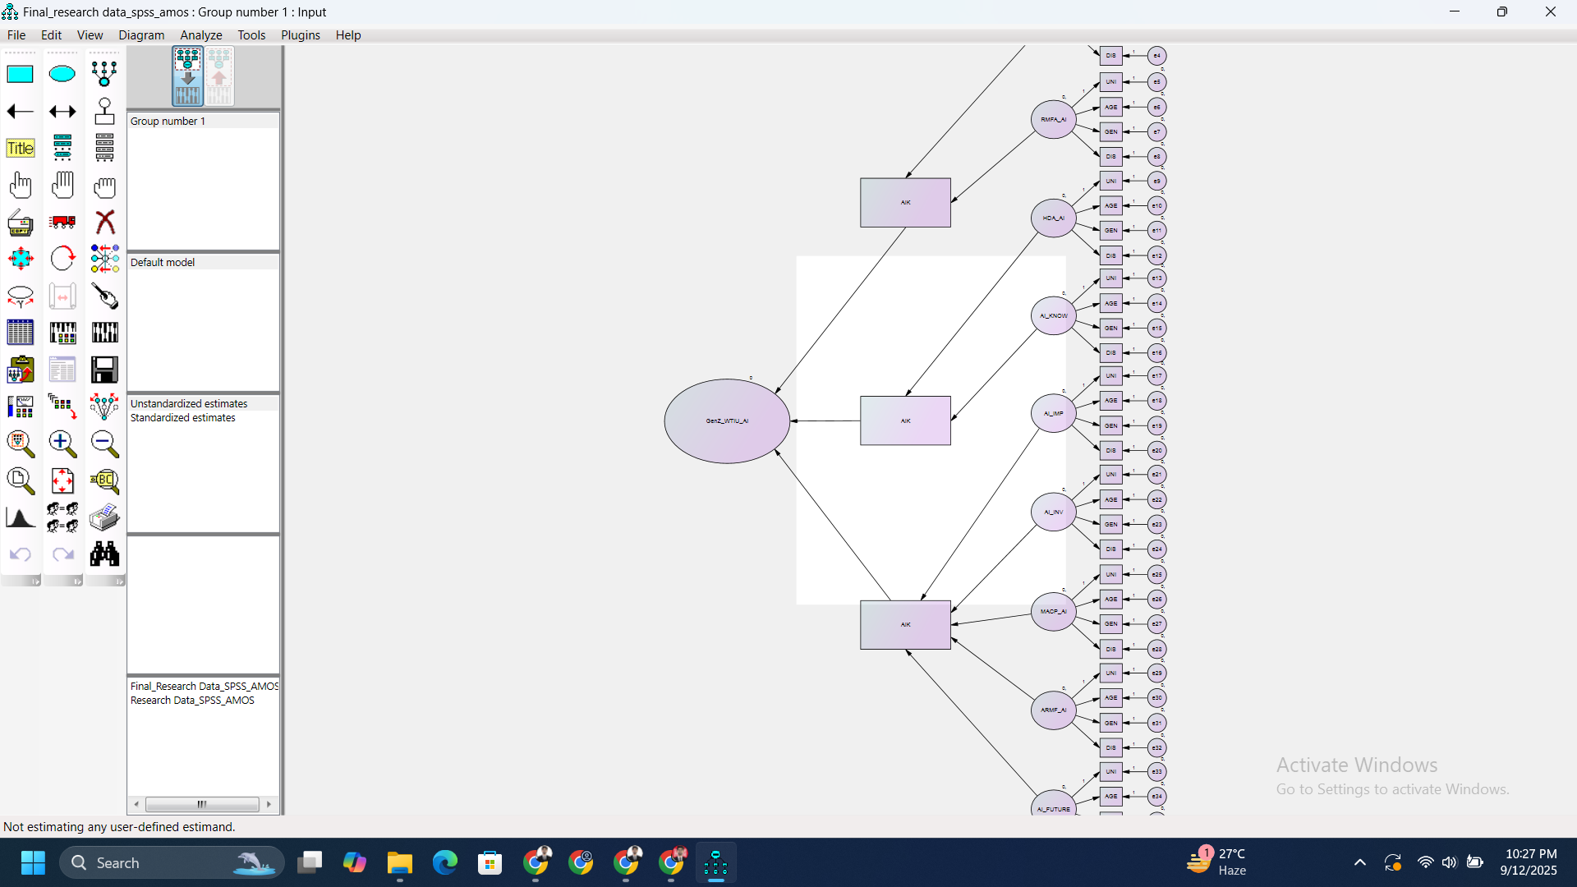Click the file list horizontal scrollbar
Screen dimensions: 1577x887
click(x=201, y=804)
